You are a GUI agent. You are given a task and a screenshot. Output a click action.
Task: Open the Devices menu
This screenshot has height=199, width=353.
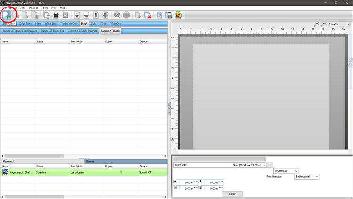pos(33,8)
